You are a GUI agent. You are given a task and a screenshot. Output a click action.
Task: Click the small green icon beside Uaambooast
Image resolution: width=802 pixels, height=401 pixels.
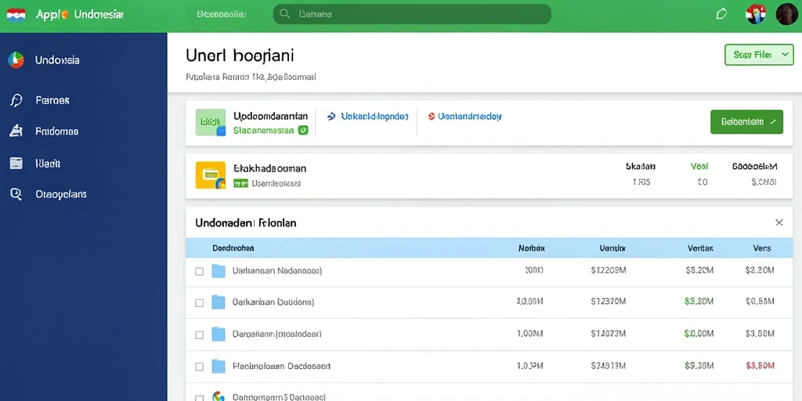(x=241, y=183)
